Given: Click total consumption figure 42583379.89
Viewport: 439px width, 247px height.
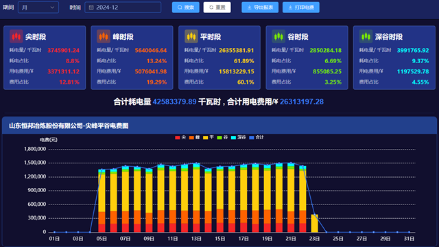Looking at the screenshot, I should (x=174, y=102).
